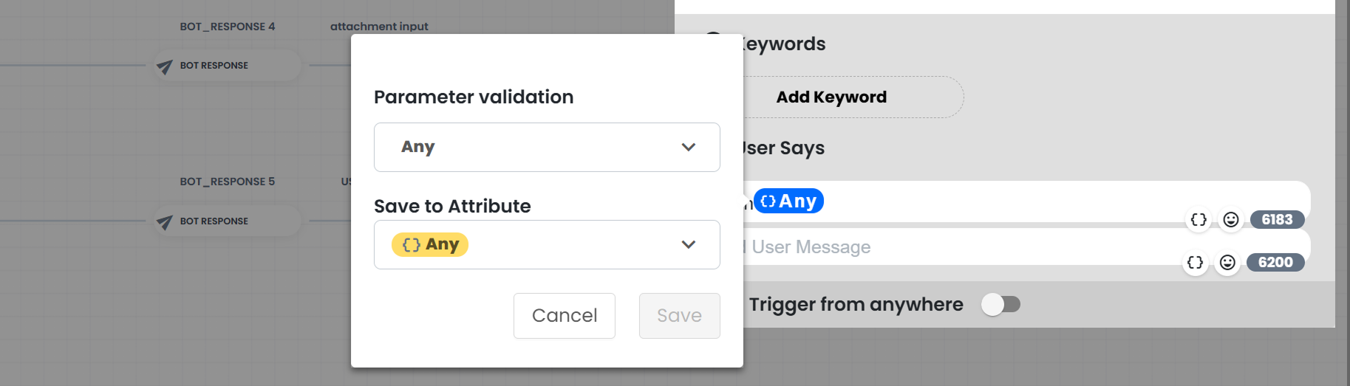Screen dimensions: 1350x386
Task: Click the BOT_RESPONSE 4 paper plane icon
Action: [x=165, y=66]
